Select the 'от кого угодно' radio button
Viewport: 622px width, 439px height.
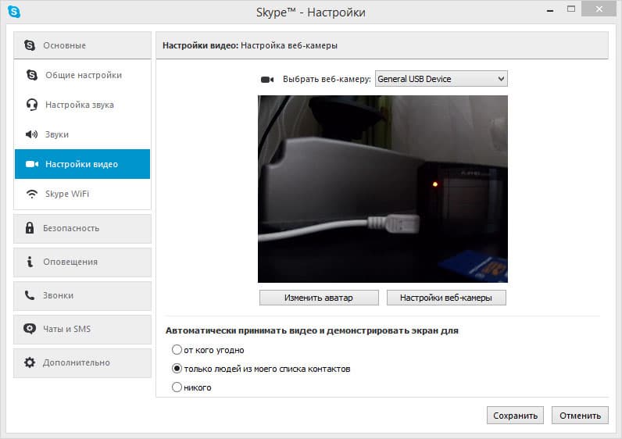(177, 350)
